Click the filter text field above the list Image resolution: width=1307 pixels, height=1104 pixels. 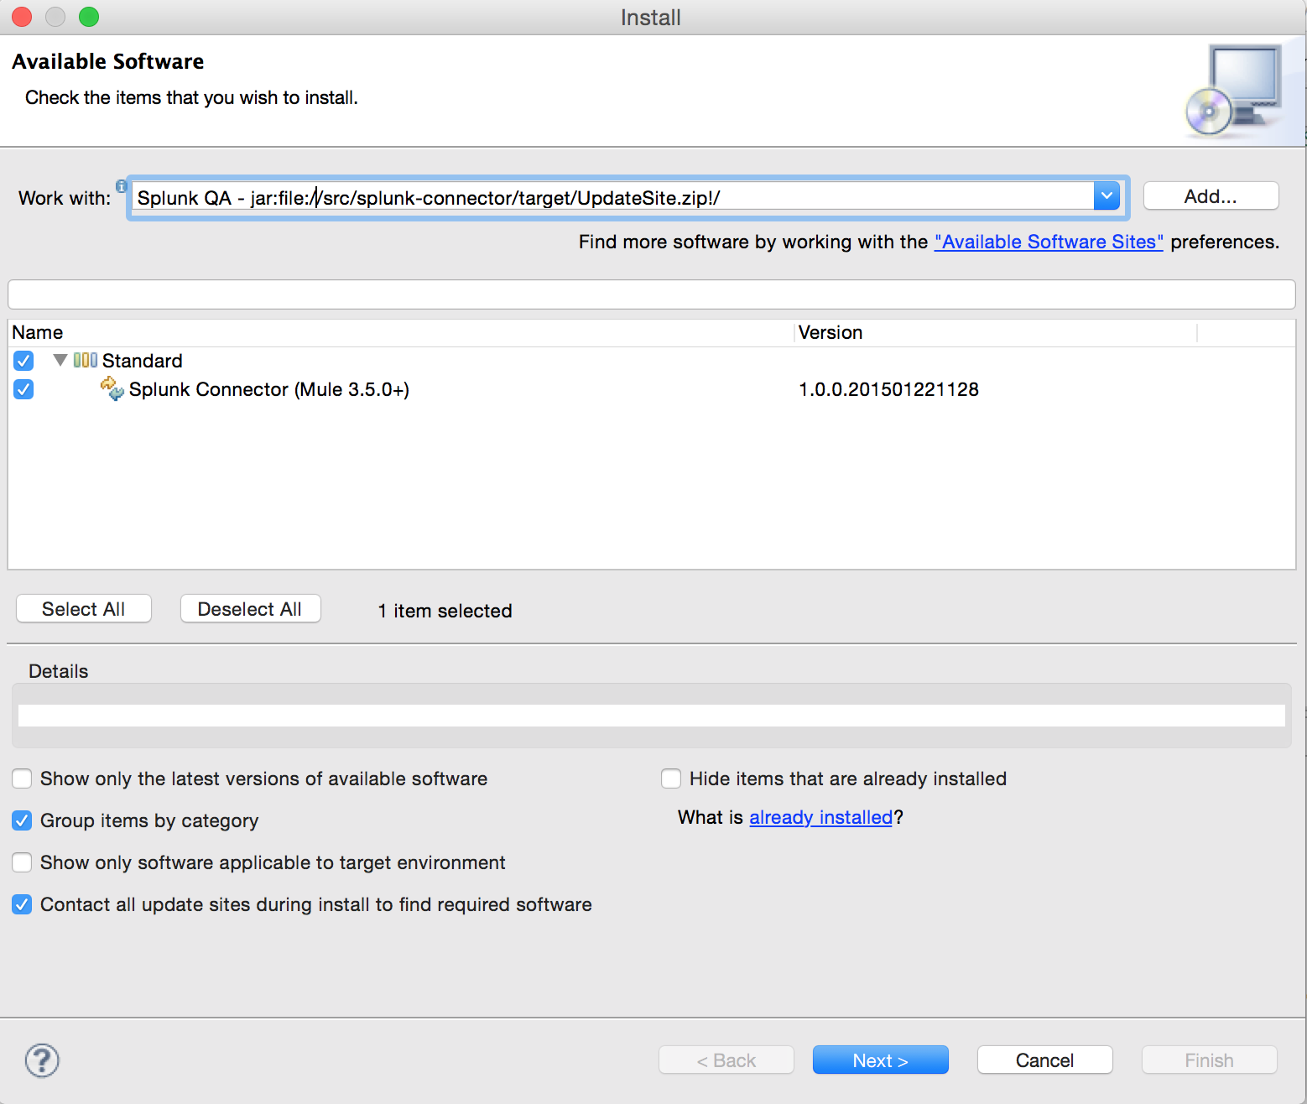pyautogui.click(x=651, y=294)
